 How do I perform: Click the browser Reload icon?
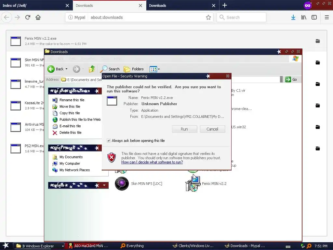coord(28,17)
